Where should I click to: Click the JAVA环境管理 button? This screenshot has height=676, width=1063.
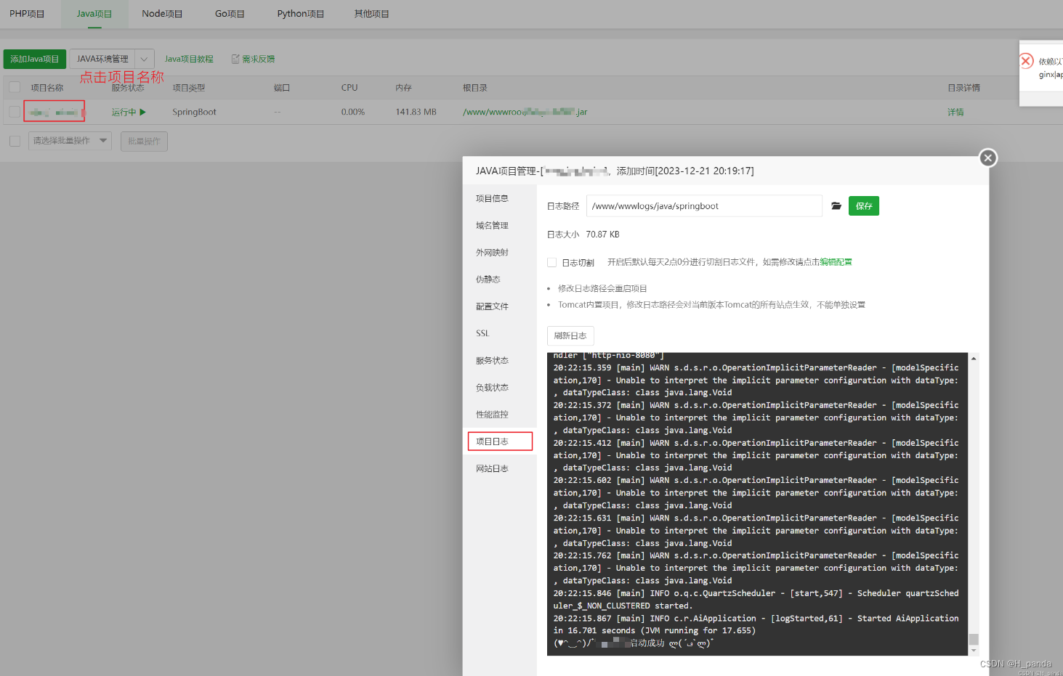[x=102, y=59]
